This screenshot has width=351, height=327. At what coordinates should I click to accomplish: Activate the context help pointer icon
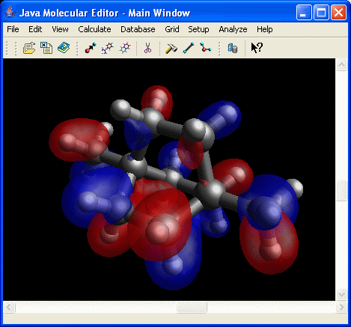click(x=257, y=47)
